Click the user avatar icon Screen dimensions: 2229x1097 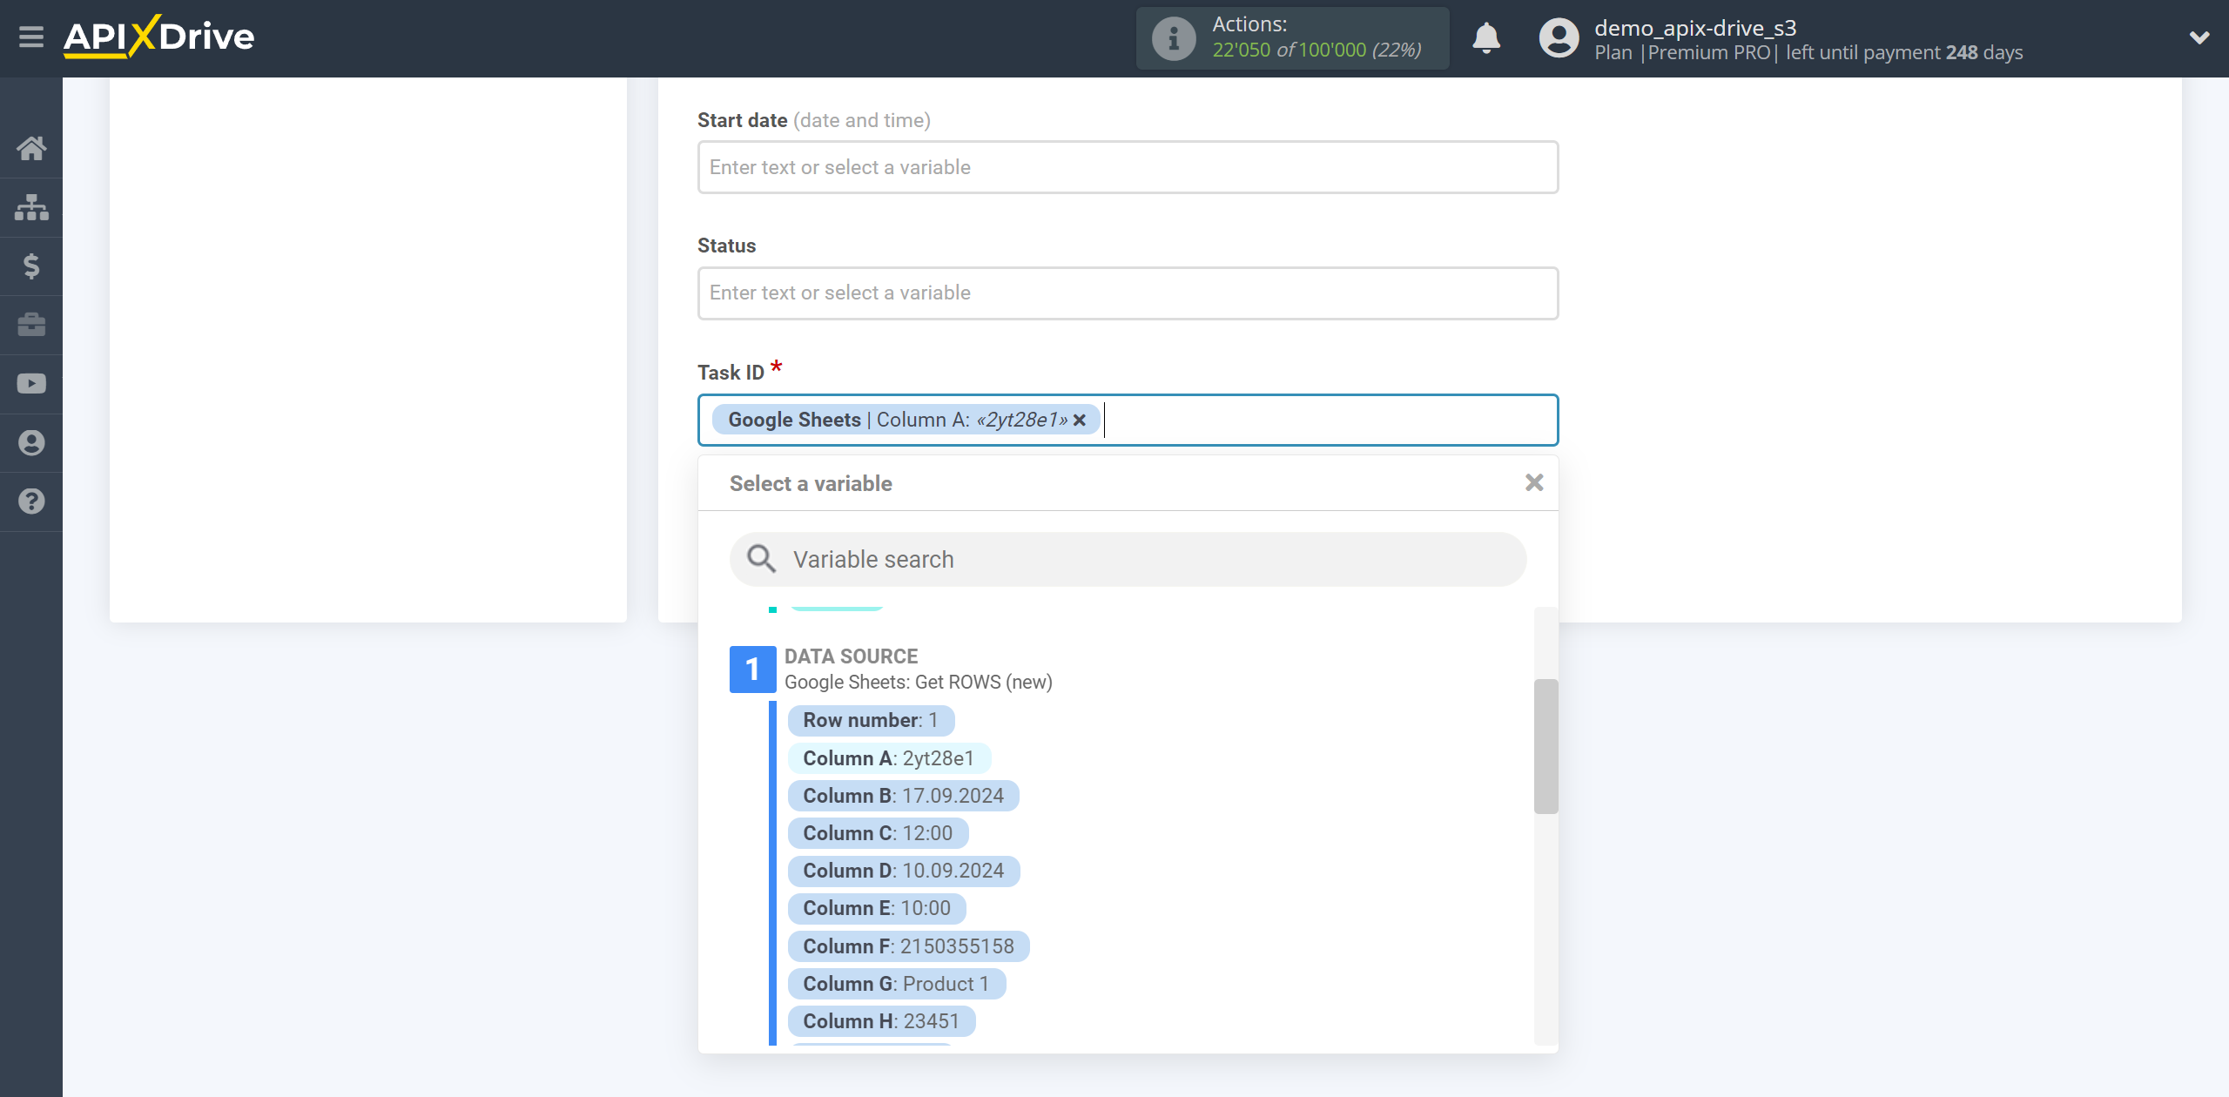click(1559, 38)
